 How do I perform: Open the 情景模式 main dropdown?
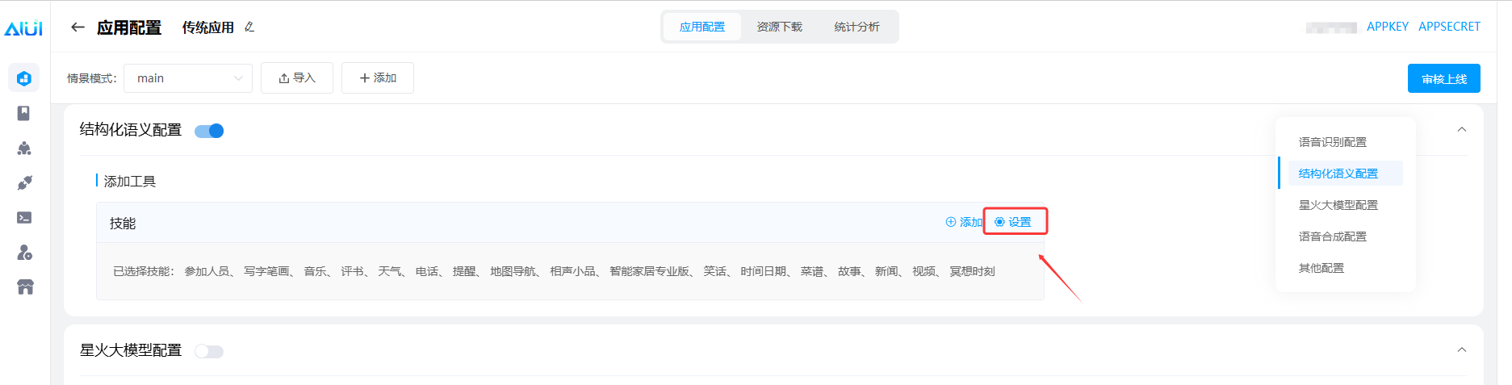pos(188,78)
